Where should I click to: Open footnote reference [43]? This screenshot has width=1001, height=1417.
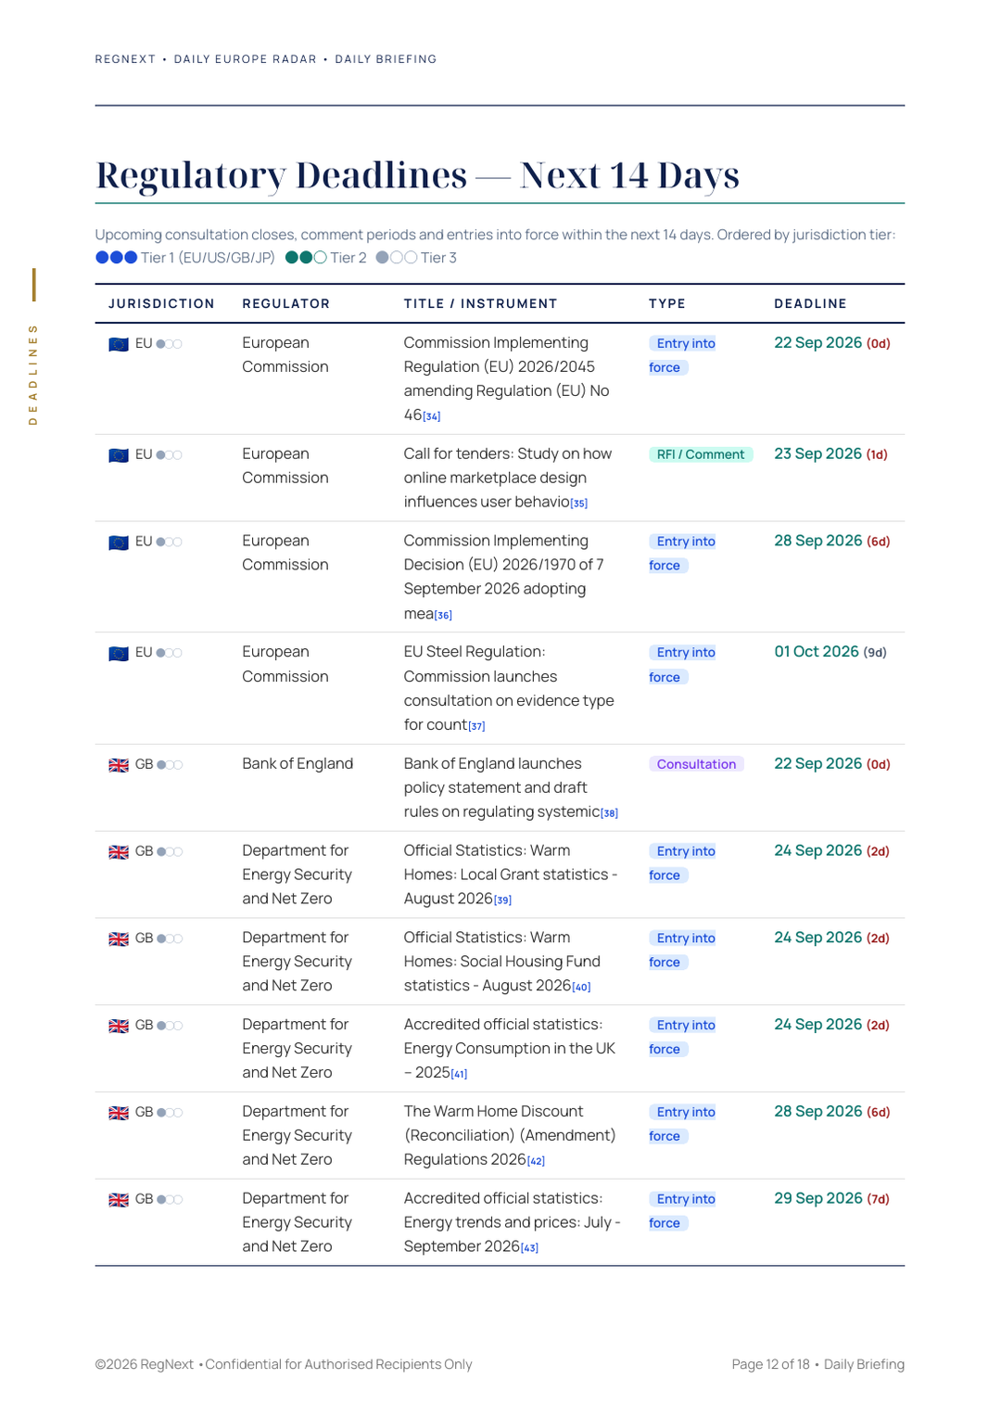(x=529, y=1248)
